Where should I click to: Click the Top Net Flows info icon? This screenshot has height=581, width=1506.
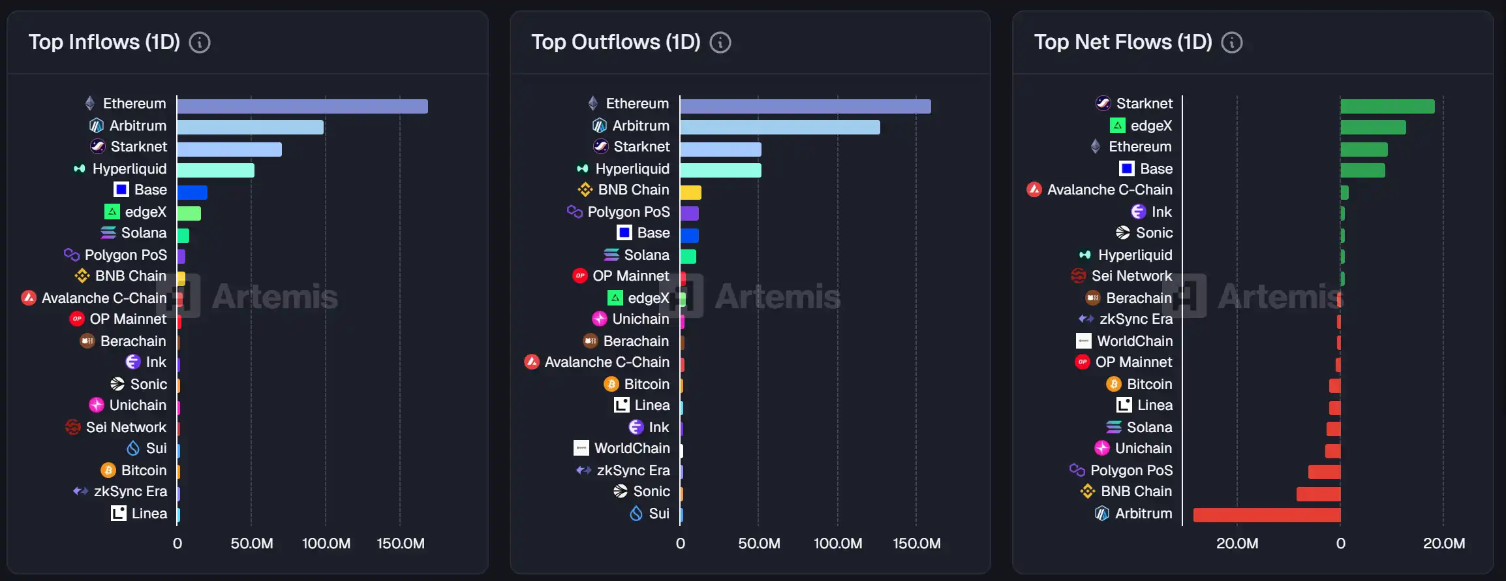(x=1232, y=42)
